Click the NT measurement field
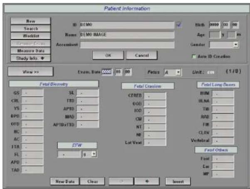The width and height of the screenshot is (250, 189). 155,127
